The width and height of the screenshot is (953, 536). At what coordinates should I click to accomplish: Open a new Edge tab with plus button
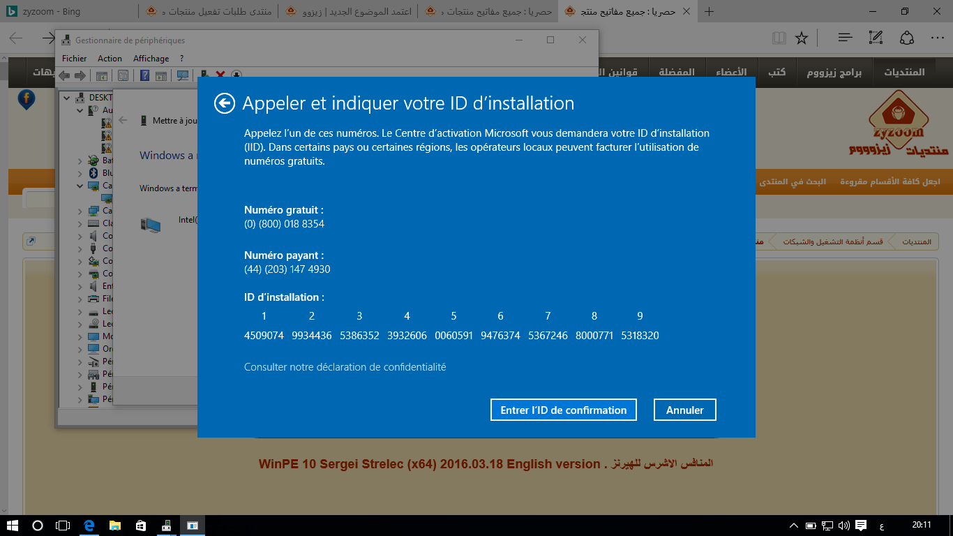tap(710, 11)
